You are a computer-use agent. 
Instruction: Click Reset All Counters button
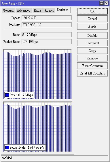92,73
